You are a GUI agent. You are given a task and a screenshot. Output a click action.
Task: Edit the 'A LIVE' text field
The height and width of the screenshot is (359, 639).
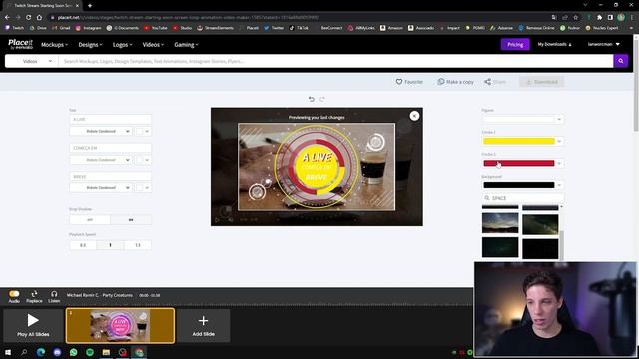click(x=110, y=119)
